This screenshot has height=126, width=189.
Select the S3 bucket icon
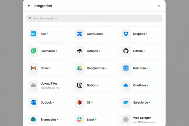coord(80,102)
